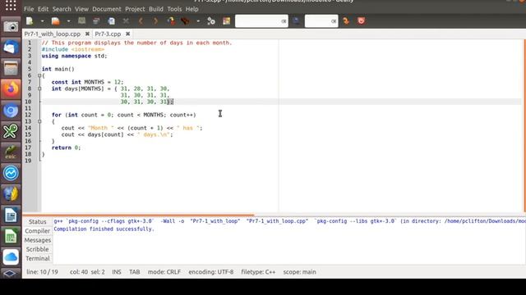Viewport: 526px width, 295px height.
Task: Navigate back with the left arrow icon
Action: 141,21
